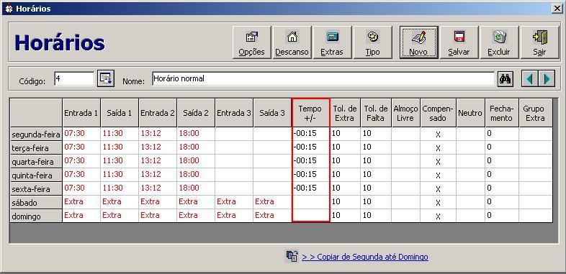Focus the Código input field
This screenshot has width=566, height=274.
(74, 78)
